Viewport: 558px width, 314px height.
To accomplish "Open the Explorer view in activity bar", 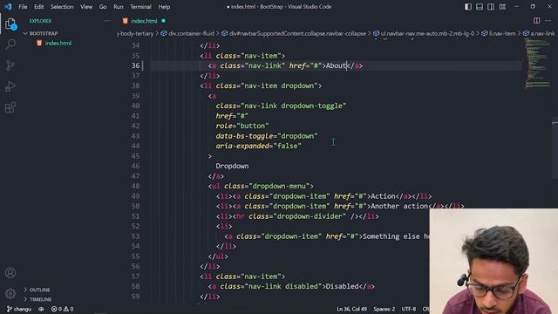I will coord(10,24).
